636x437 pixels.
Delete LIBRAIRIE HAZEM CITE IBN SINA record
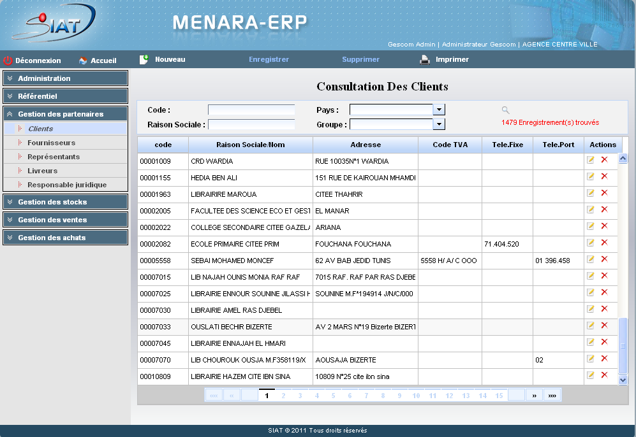604,375
